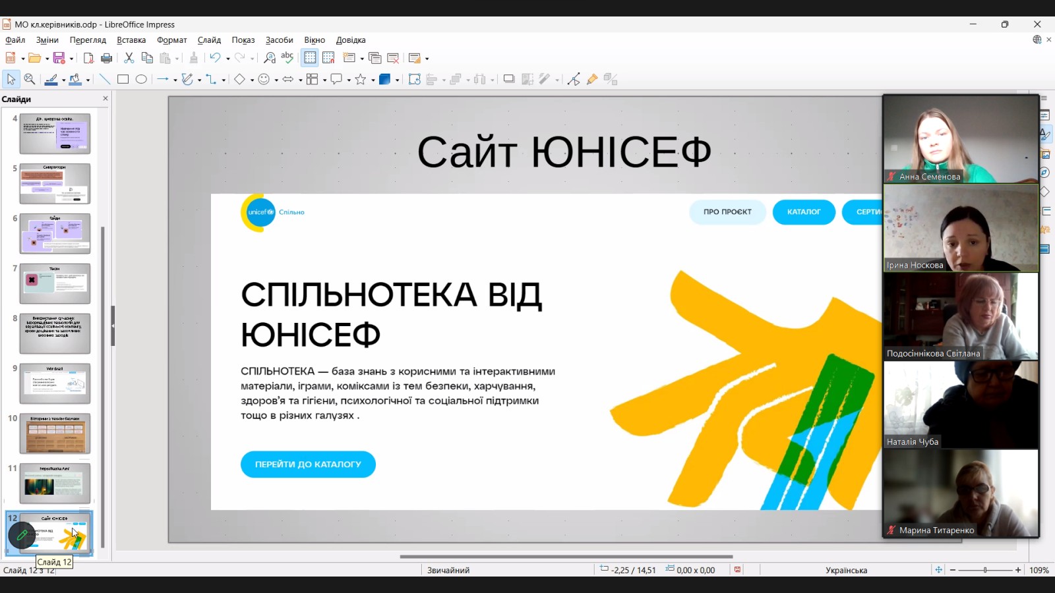Click the Duplicate Slide icon

(375, 58)
